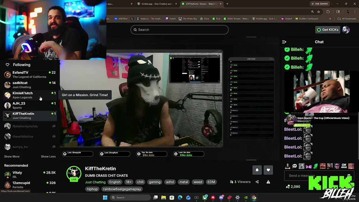Open recommended Vitaly channel
The width and height of the screenshot is (359, 202).
tap(30, 175)
